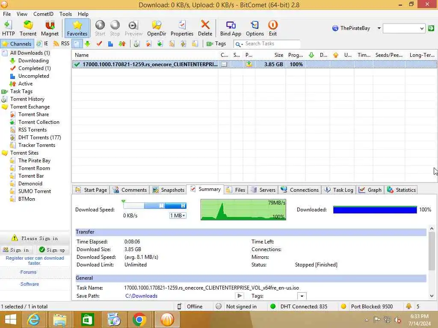Image resolution: width=438 pixels, height=328 pixels.
Task: Open the Statistics tab
Action: (x=401, y=190)
